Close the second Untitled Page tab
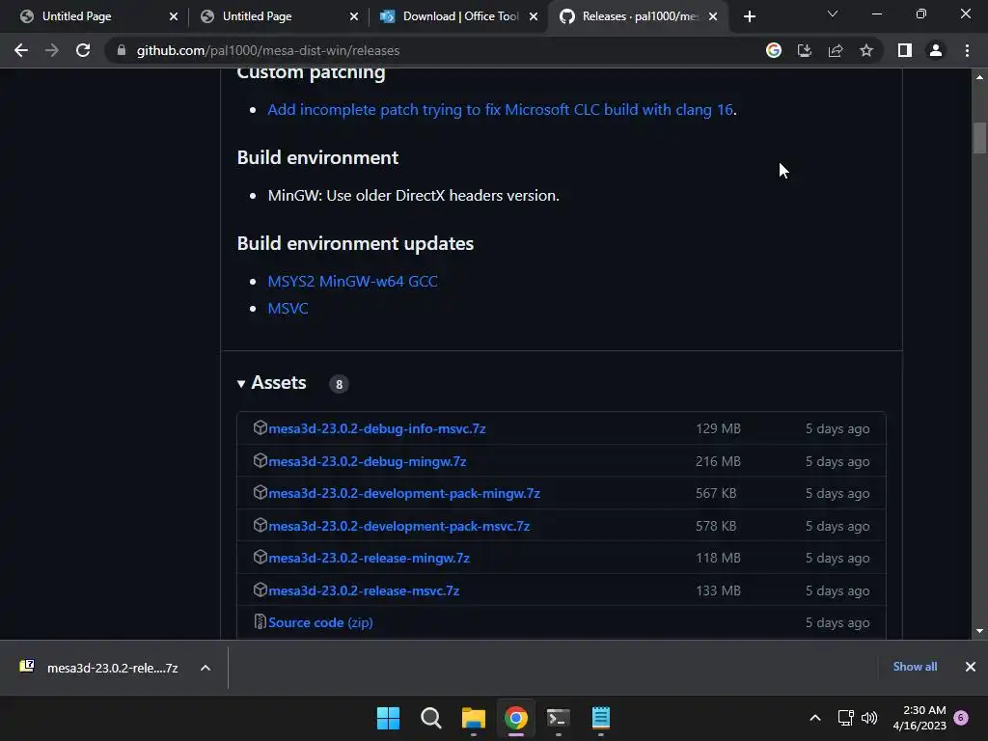Screen dimensions: 988x741 354,16
